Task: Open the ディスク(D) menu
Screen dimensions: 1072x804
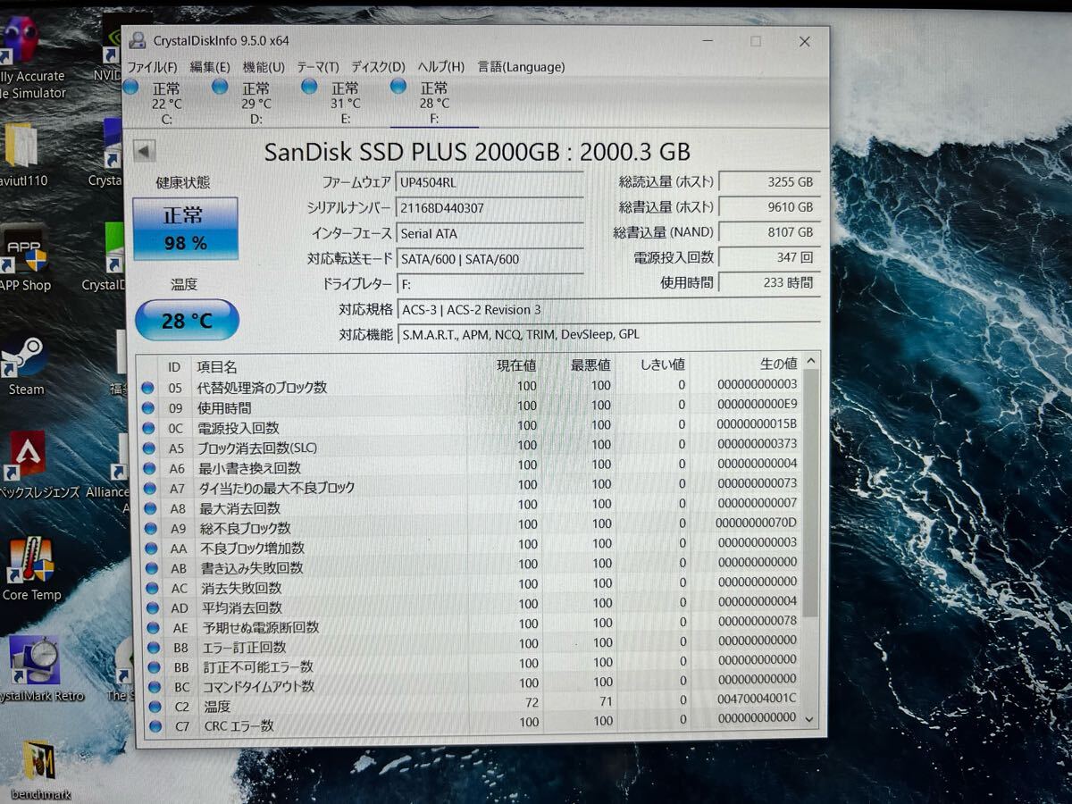Action: pos(378,67)
